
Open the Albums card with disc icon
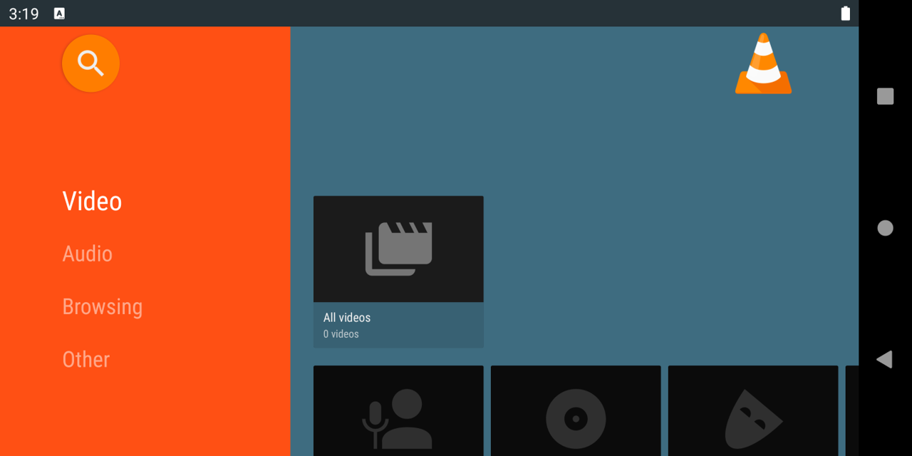point(576,410)
